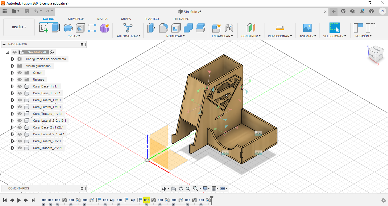The height and width of the screenshot is (206, 388).
Task: Open the Create Form tool
Action: point(105,28)
